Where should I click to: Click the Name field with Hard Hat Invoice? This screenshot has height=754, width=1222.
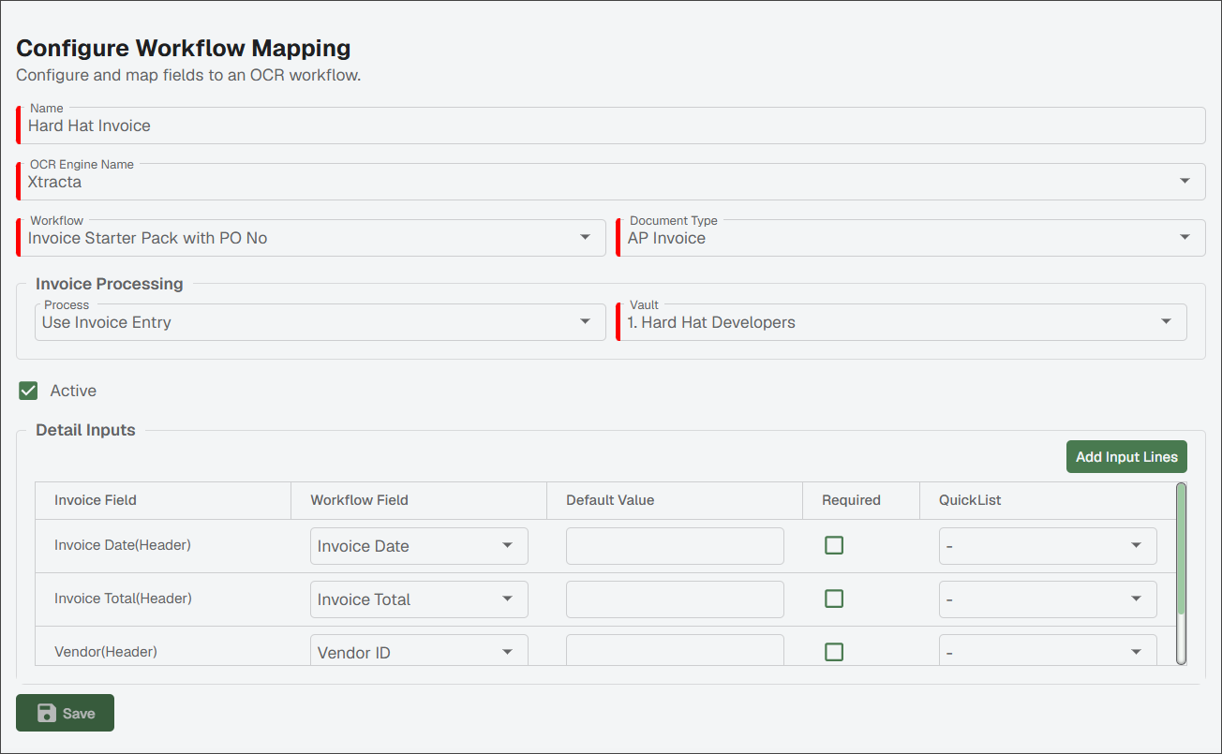pyautogui.click(x=611, y=126)
